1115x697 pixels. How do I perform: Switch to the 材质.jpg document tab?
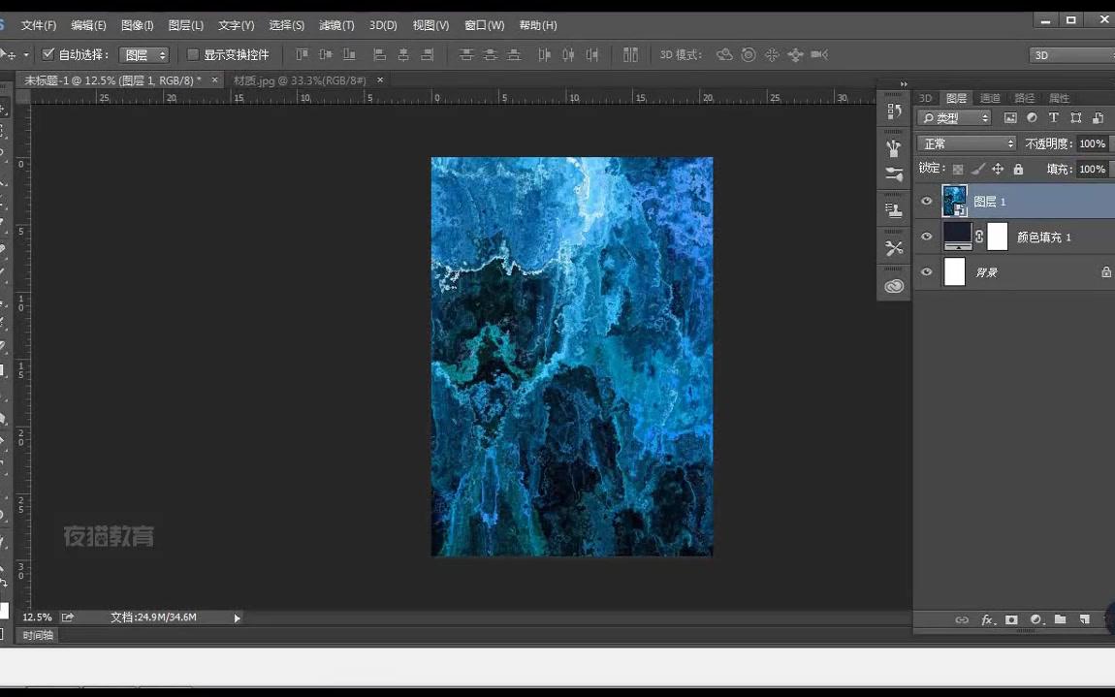[x=300, y=79]
